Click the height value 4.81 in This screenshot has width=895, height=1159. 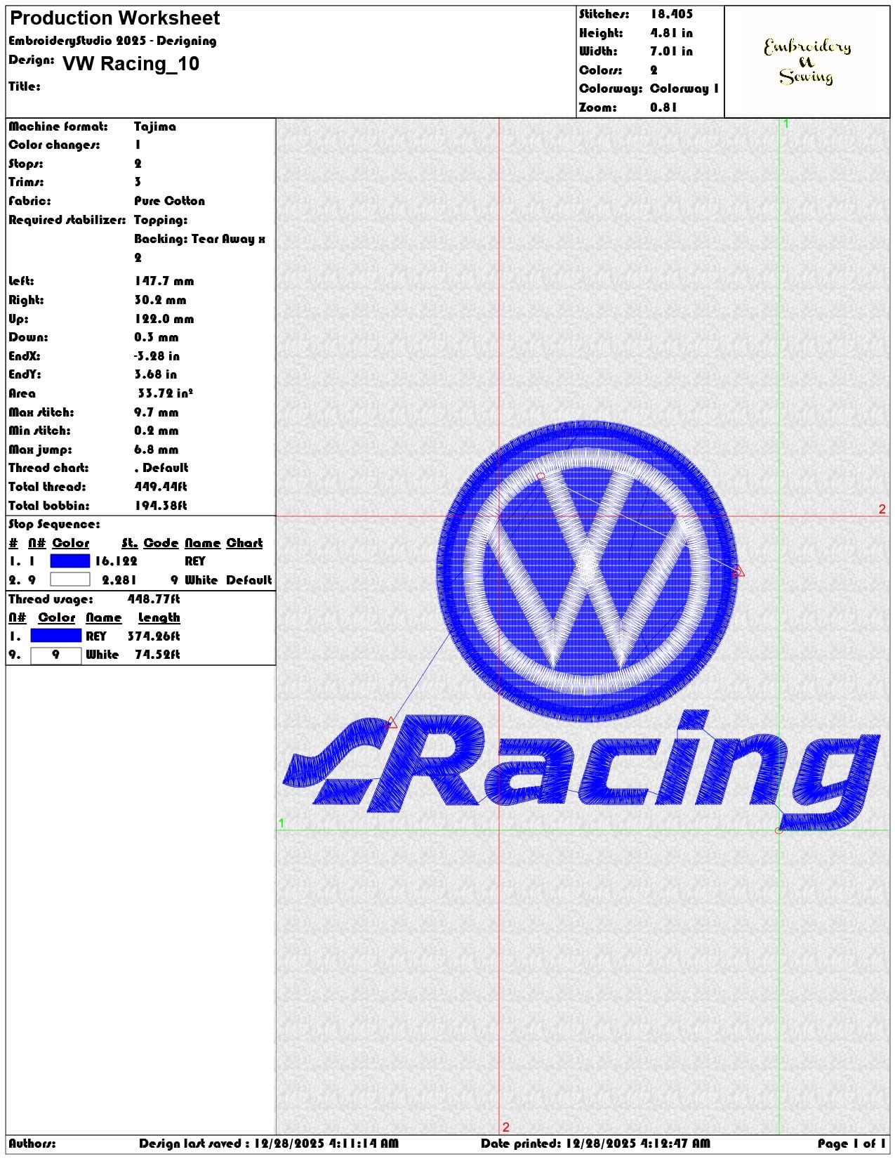(672, 33)
